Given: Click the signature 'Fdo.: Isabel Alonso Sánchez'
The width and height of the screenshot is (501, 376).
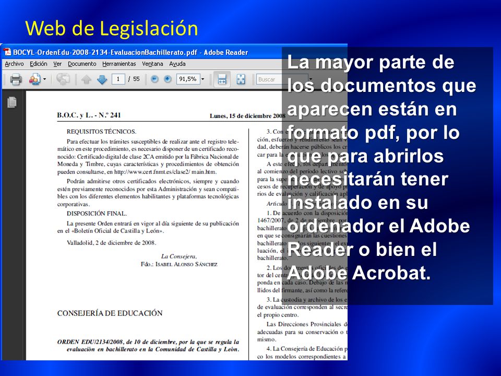Looking at the screenshot, I should click(179, 264).
